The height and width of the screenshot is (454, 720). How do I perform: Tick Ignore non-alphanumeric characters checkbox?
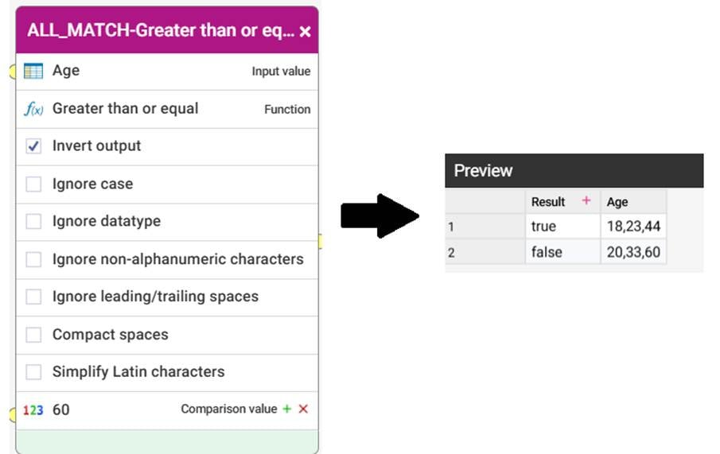(x=33, y=259)
